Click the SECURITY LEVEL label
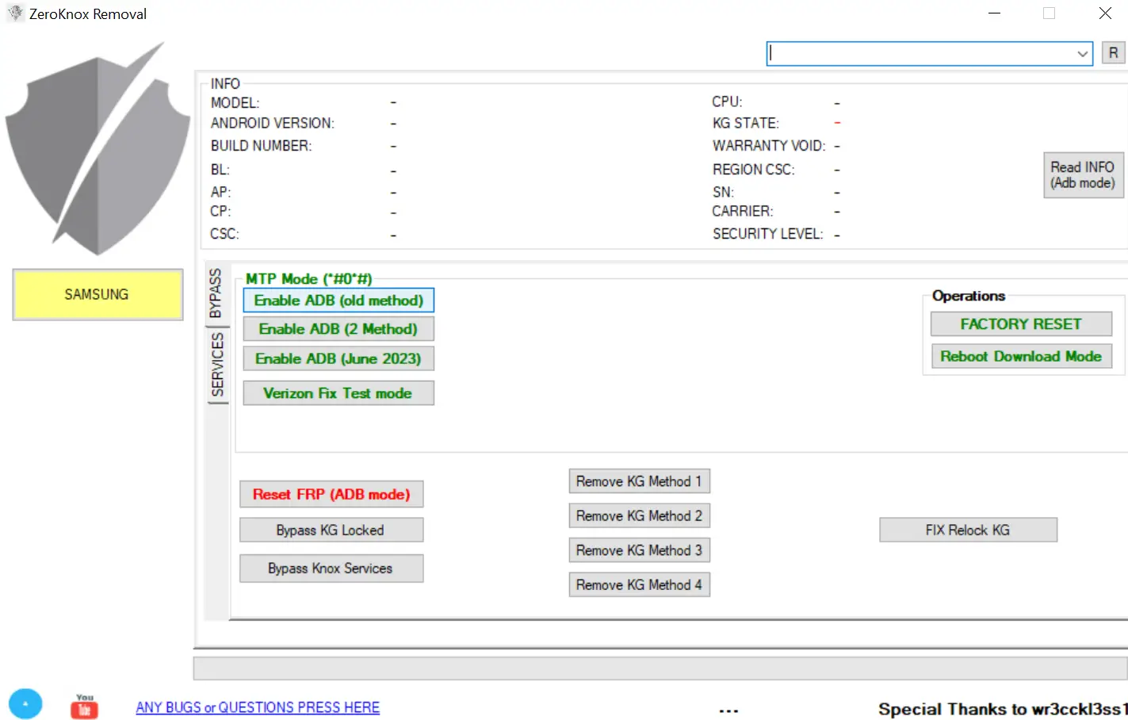 coord(767,234)
